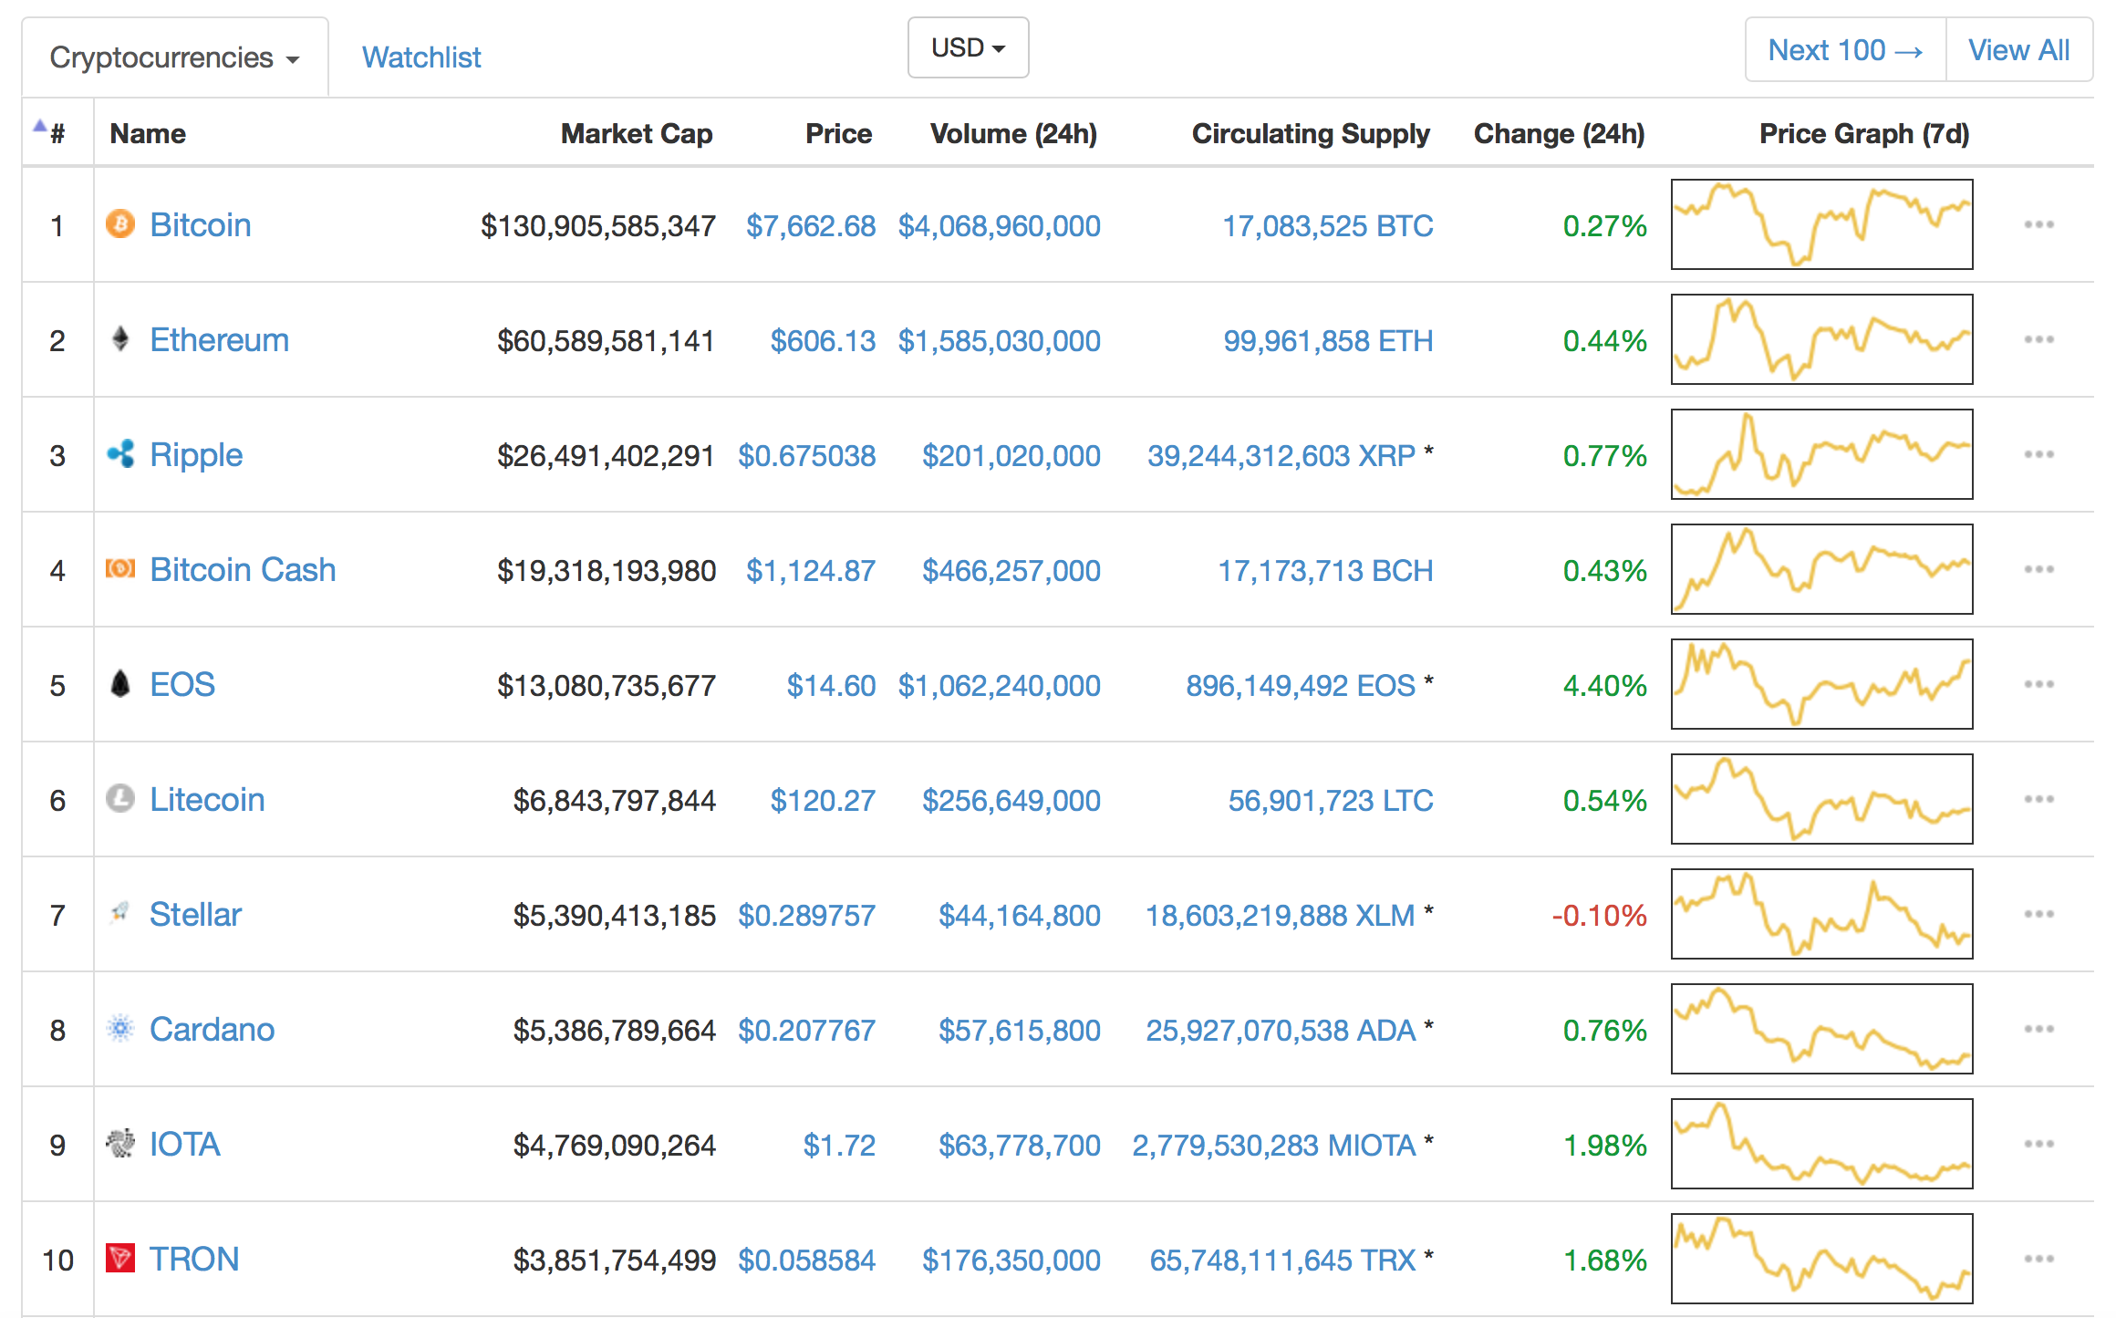
Task: Open the three-dot options for Stellar row
Action: click(x=2038, y=914)
